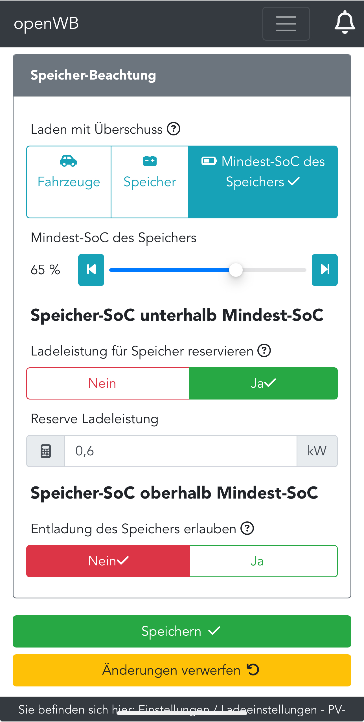Screen dimensions: 364x722
Task: Increase Mindest-SoC with the step-forward button
Action: 324,270
